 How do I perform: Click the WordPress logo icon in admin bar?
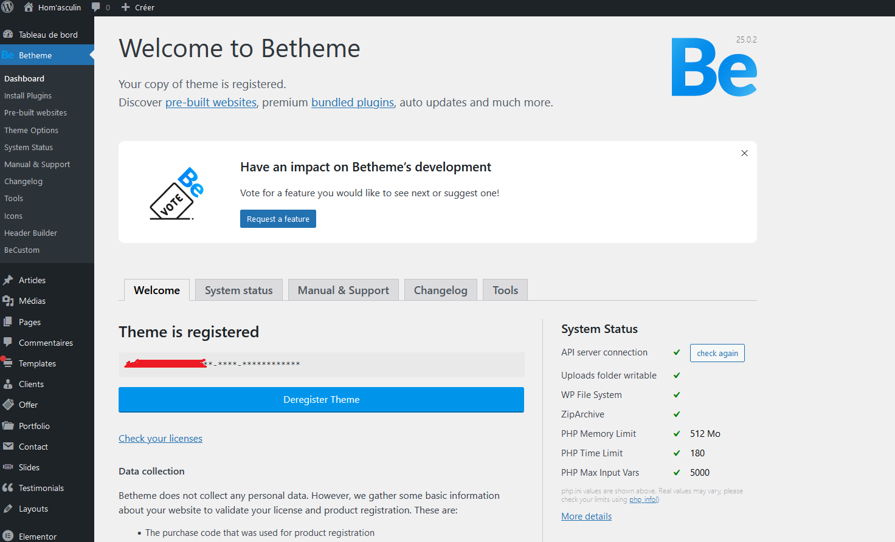tap(7, 7)
